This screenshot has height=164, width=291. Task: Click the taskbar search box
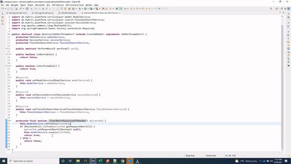point(33,161)
